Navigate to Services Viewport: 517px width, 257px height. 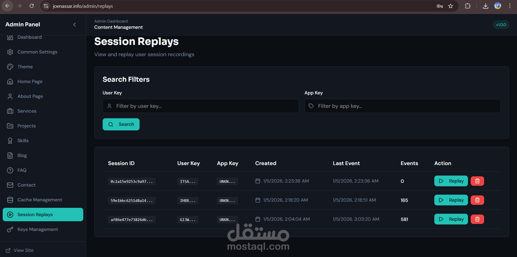coord(43,111)
